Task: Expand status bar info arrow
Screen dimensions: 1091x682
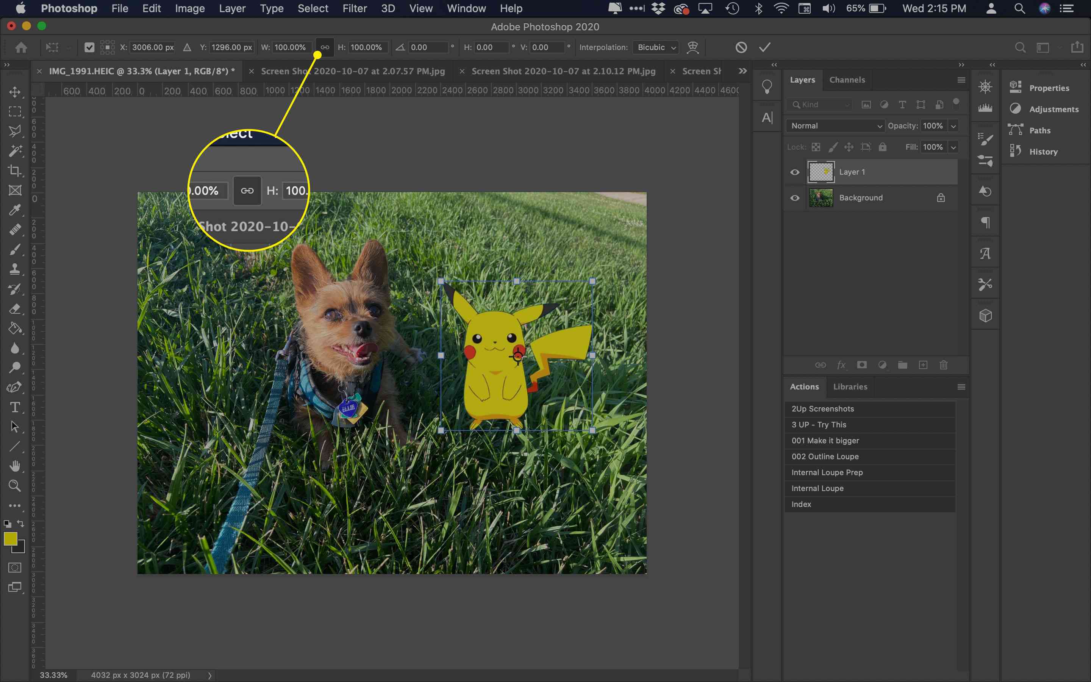Action: 209,675
